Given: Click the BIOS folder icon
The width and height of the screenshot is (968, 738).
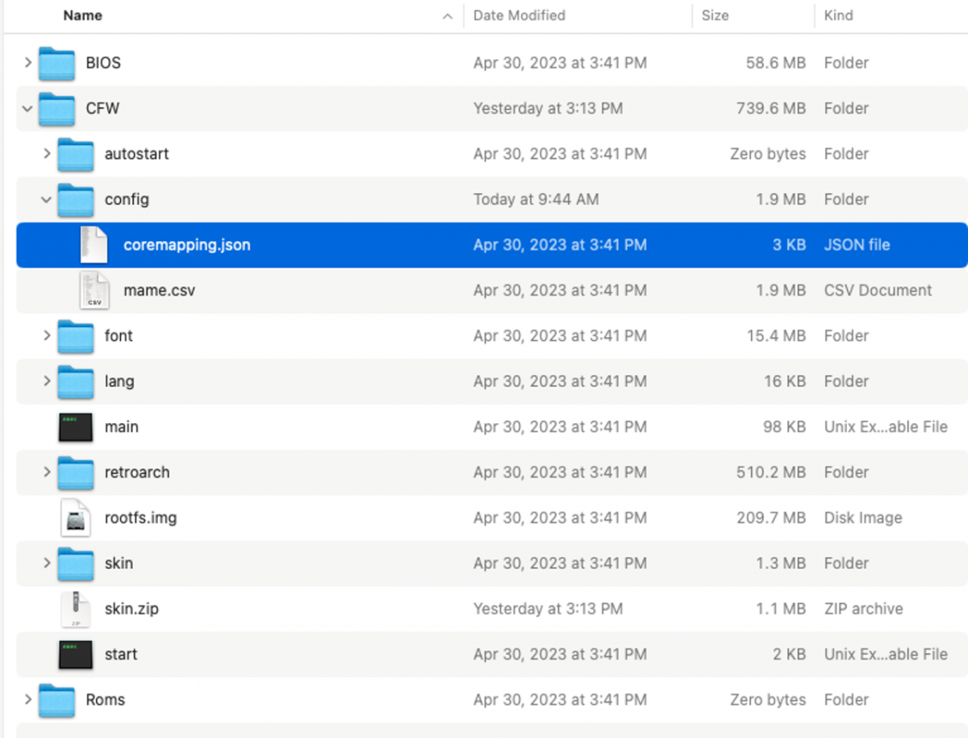Looking at the screenshot, I should pos(56,63).
